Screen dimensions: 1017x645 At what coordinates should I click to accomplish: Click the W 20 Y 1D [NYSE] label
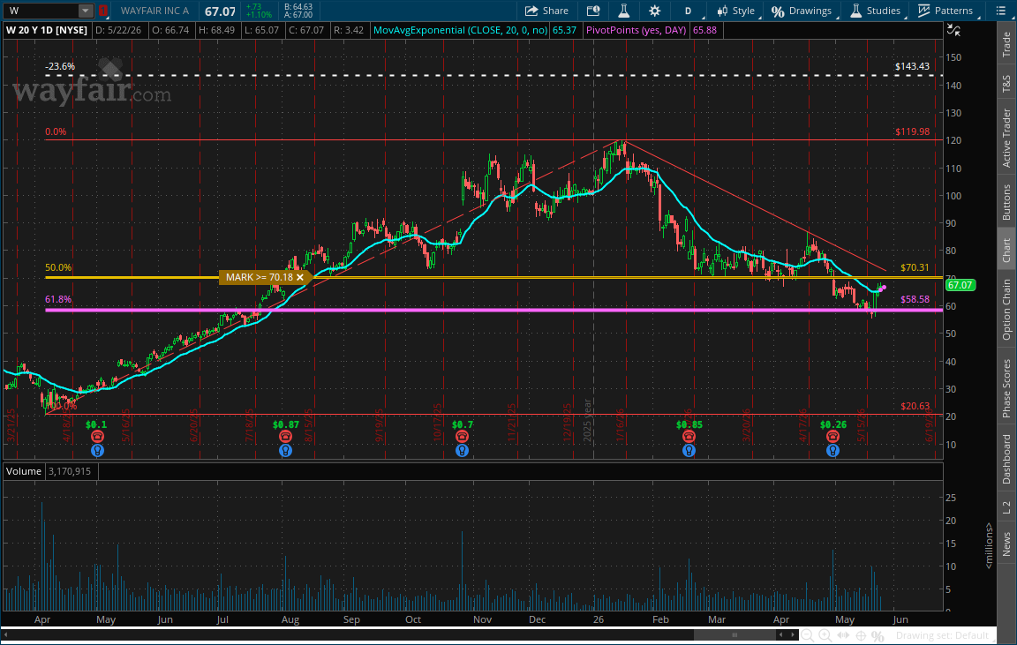click(46, 30)
